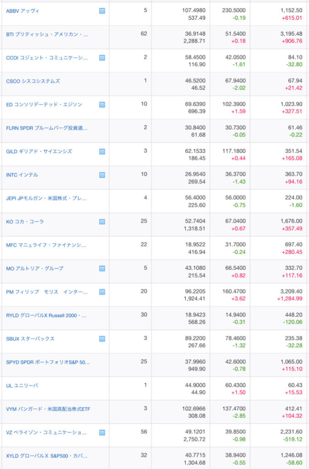Open the calendar icon for VZ ベライゾン
The width and height of the screenshot is (309, 469).
pyautogui.click(x=102, y=432)
